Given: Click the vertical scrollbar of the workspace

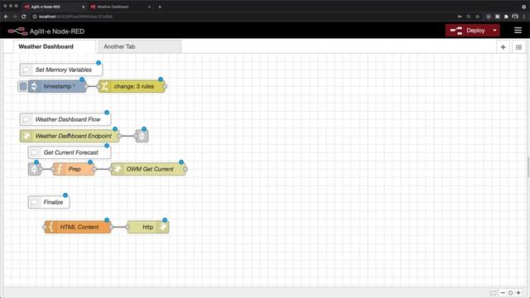Looking at the screenshot, I should tap(528, 167).
